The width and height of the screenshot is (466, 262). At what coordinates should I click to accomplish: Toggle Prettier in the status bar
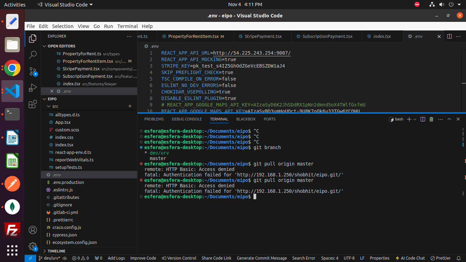(440, 258)
